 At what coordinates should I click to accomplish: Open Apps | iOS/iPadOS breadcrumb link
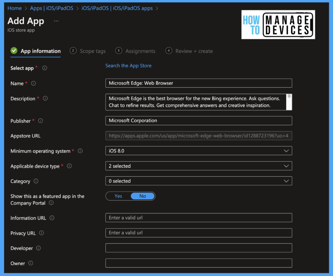pos(52,8)
